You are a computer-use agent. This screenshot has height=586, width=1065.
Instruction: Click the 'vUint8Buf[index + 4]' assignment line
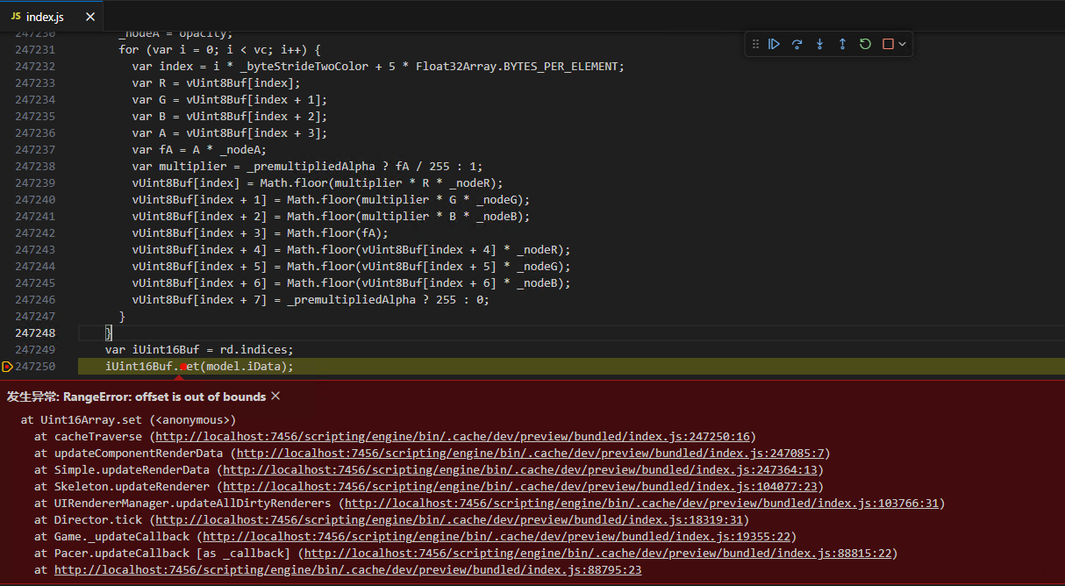(352, 250)
